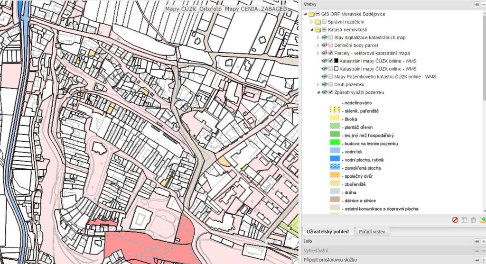
Task: Switch base map to Mapy ČÚZK
Action: 181,9
